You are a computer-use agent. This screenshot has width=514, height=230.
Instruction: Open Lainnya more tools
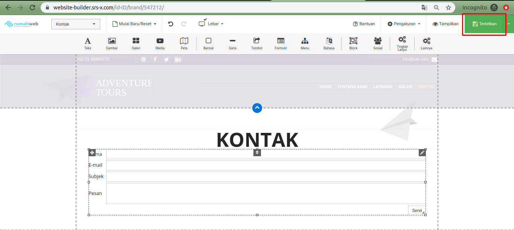(x=427, y=43)
